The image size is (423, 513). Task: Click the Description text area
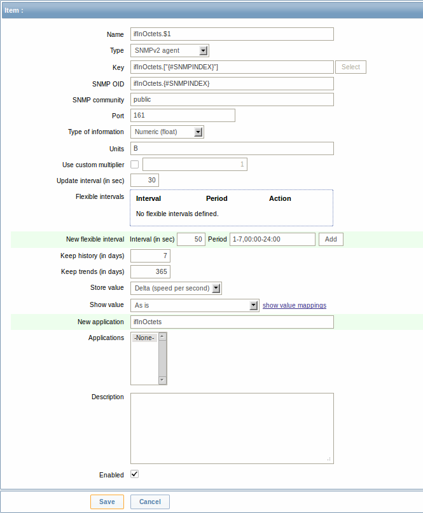232,428
